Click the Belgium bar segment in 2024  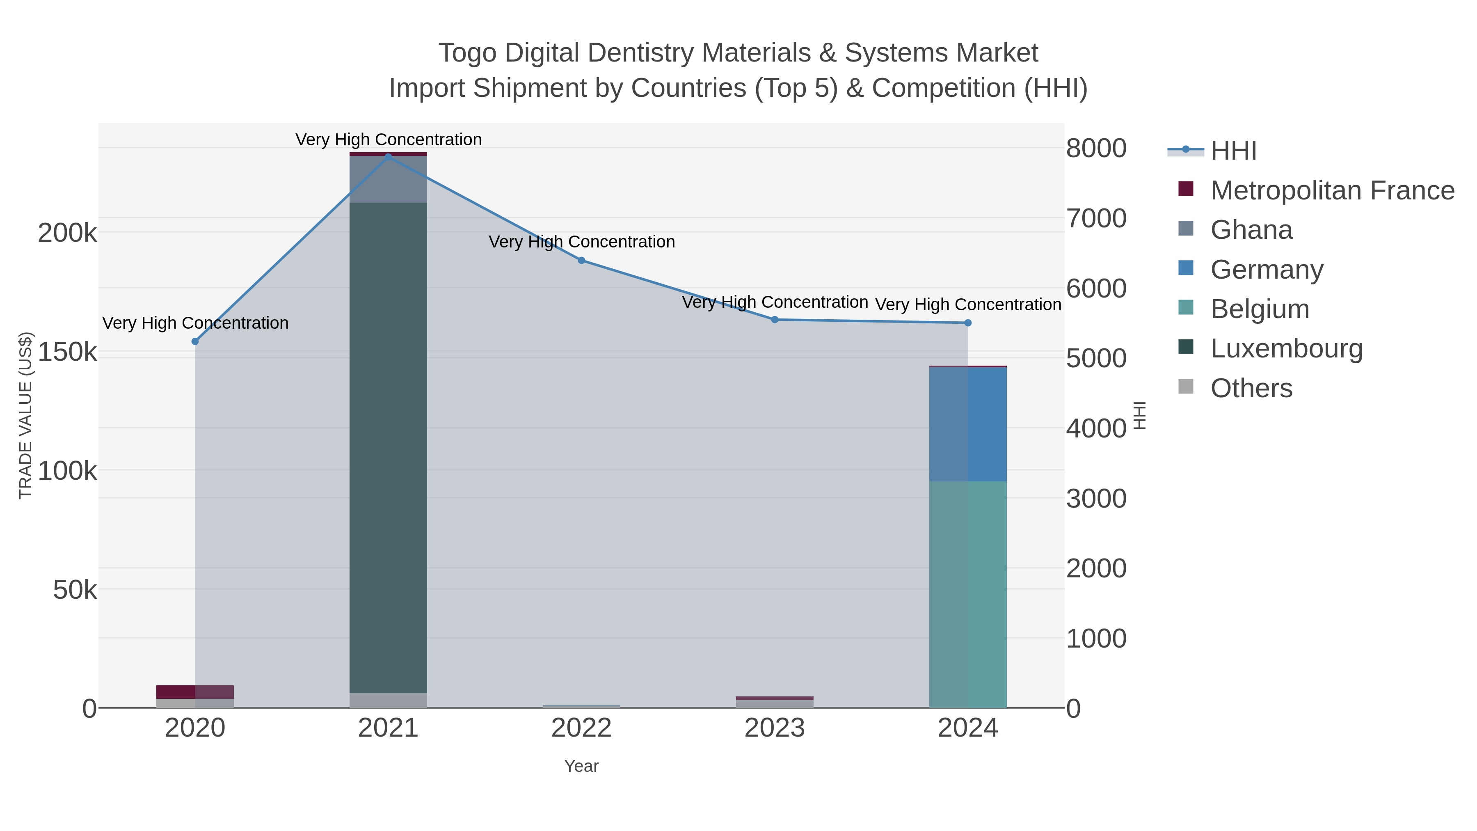[968, 595]
